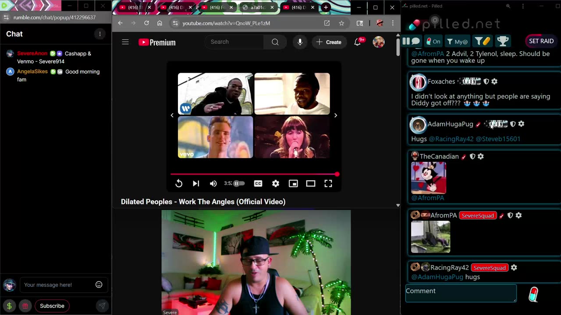
Task: Start voice search with microphone icon
Action: point(300,42)
